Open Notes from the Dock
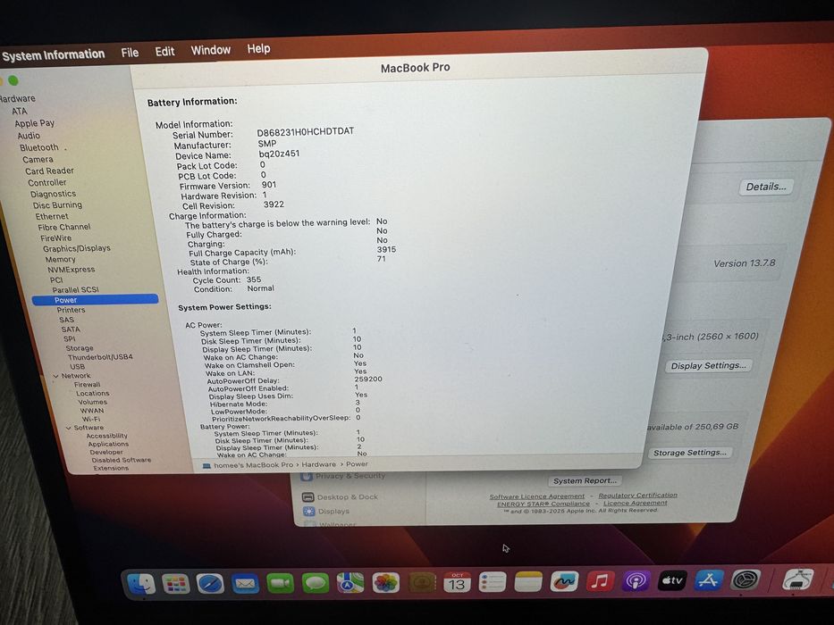This screenshot has width=834, height=625. [528, 582]
